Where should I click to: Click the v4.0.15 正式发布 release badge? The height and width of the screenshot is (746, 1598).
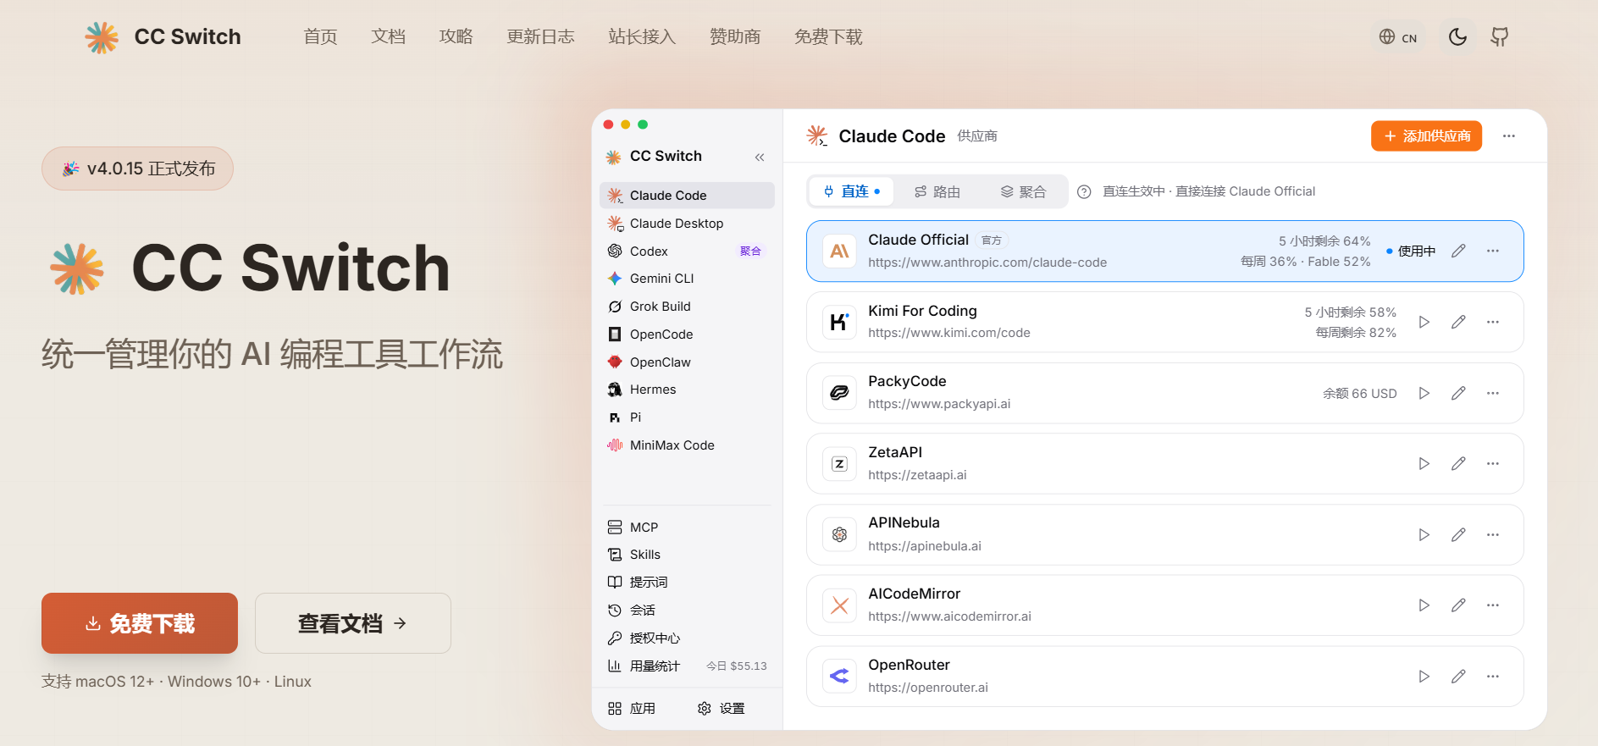coord(137,169)
